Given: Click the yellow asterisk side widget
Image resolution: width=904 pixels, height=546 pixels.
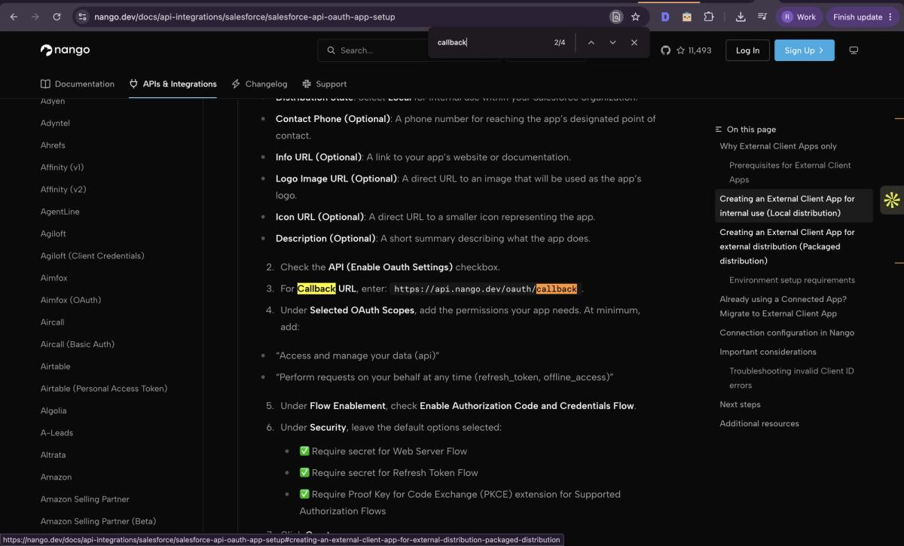Looking at the screenshot, I should coord(892,200).
